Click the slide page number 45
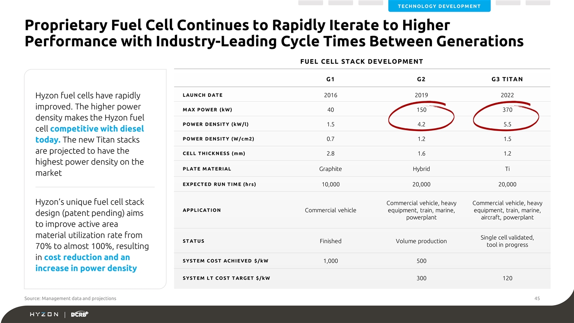Image resolution: width=574 pixels, height=323 pixels. 537,298
